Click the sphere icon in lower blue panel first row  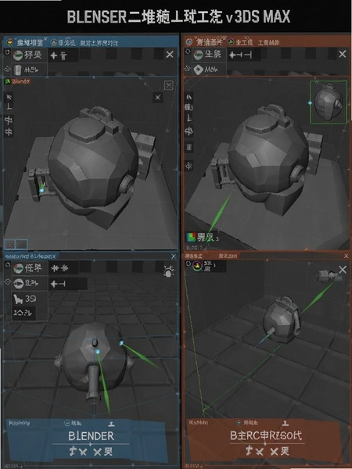(x=18, y=268)
